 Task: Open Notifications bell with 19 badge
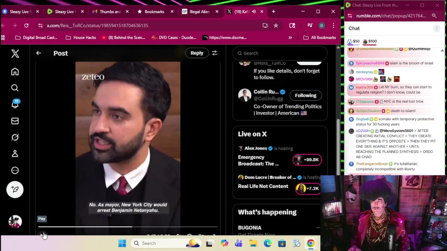[x=15, y=104]
